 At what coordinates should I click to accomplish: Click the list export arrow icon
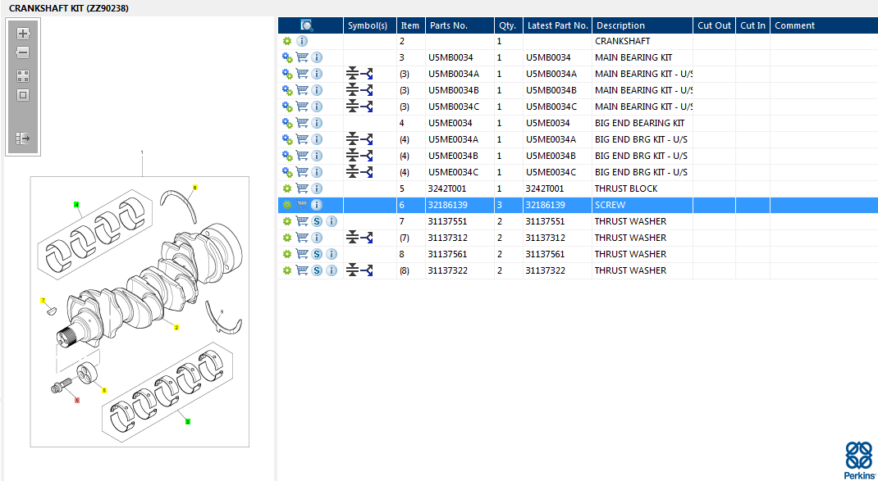pyautogui.click(x=23, y=138)
